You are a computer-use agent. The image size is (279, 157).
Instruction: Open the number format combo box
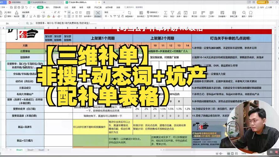[114, 12]
